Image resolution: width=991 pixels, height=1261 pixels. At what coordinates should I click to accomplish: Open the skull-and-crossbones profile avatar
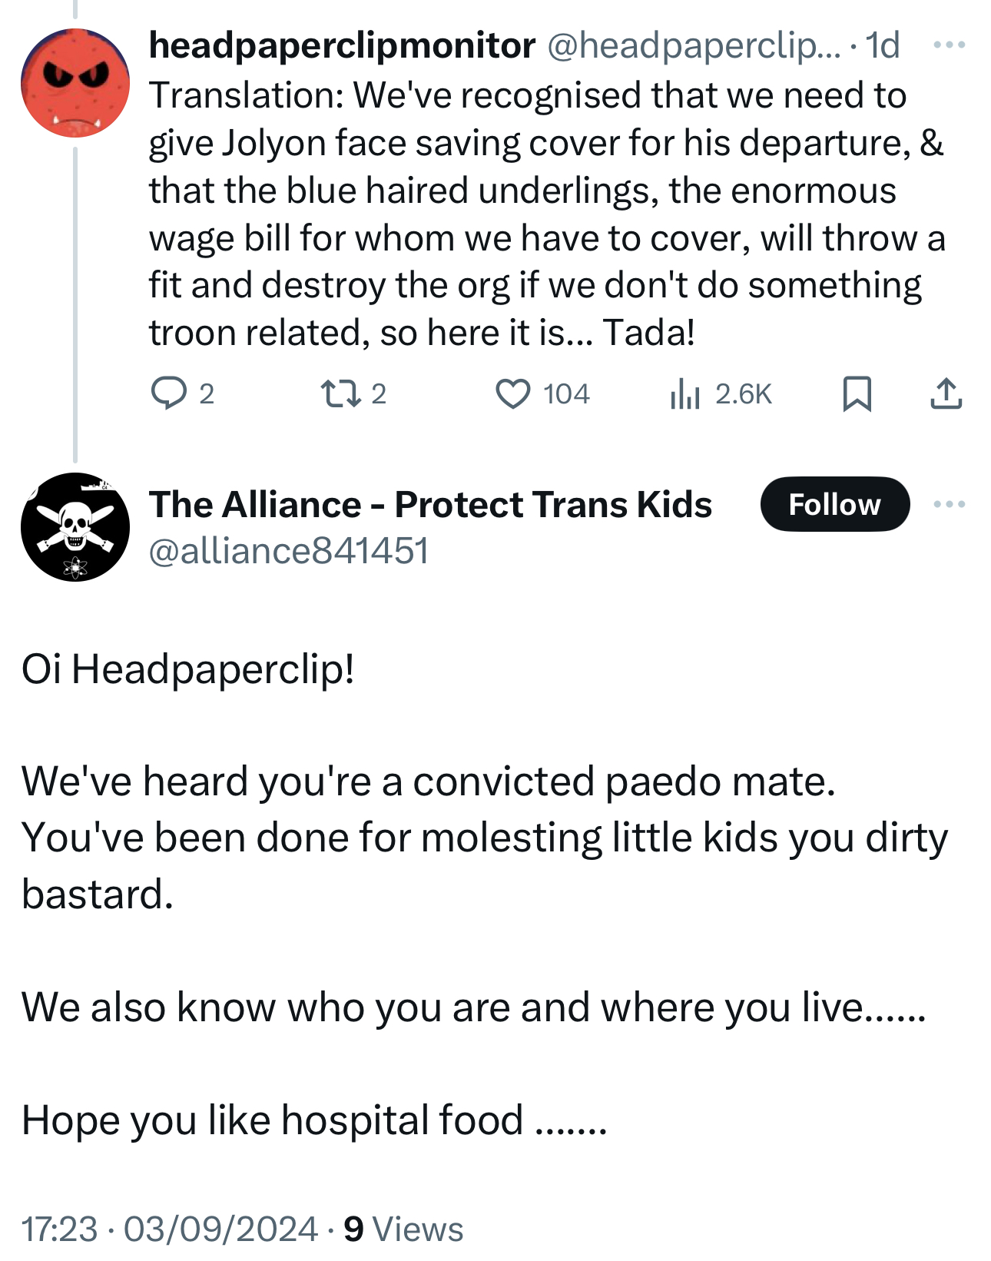coord(75,526)
